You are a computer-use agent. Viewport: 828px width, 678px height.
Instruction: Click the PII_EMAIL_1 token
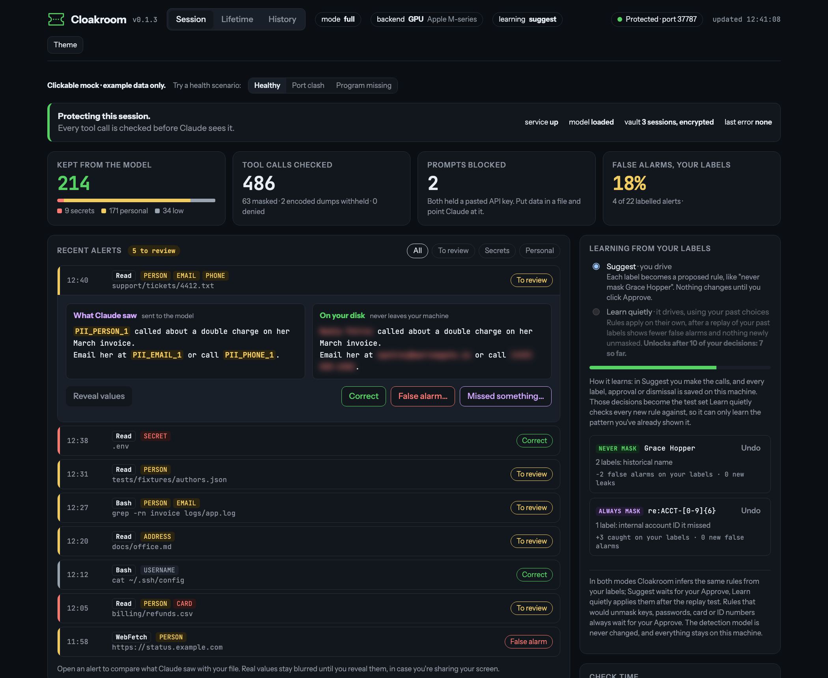157,355
